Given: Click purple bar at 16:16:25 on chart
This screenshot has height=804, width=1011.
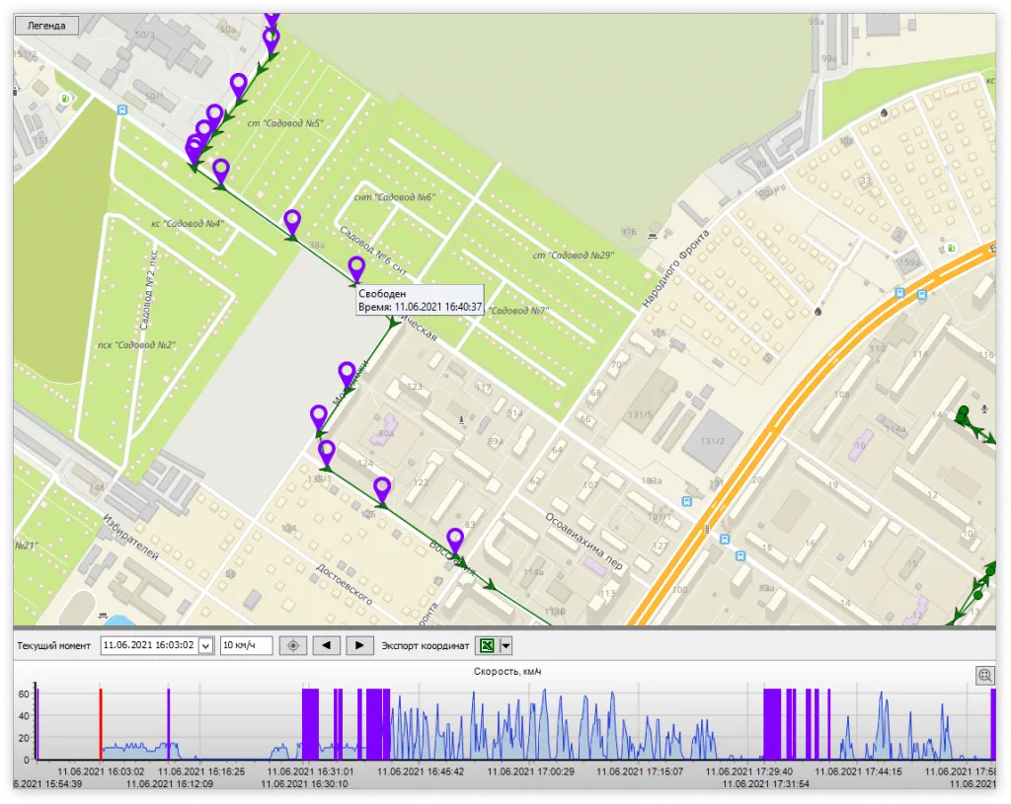Looking at the screenshot, I should pyautogui.click(x=168, y=724).
